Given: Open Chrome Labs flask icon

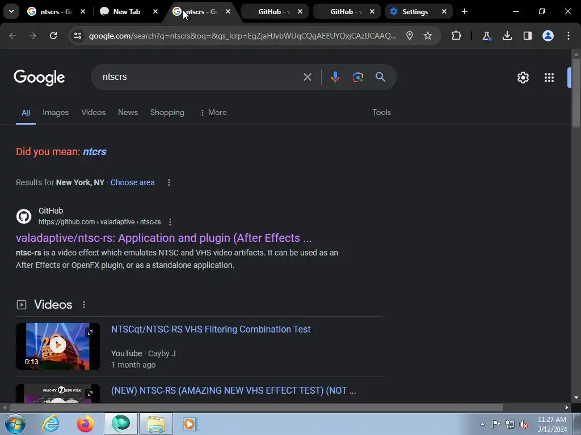Looking at the screenshot, I should tap(486, 36).
